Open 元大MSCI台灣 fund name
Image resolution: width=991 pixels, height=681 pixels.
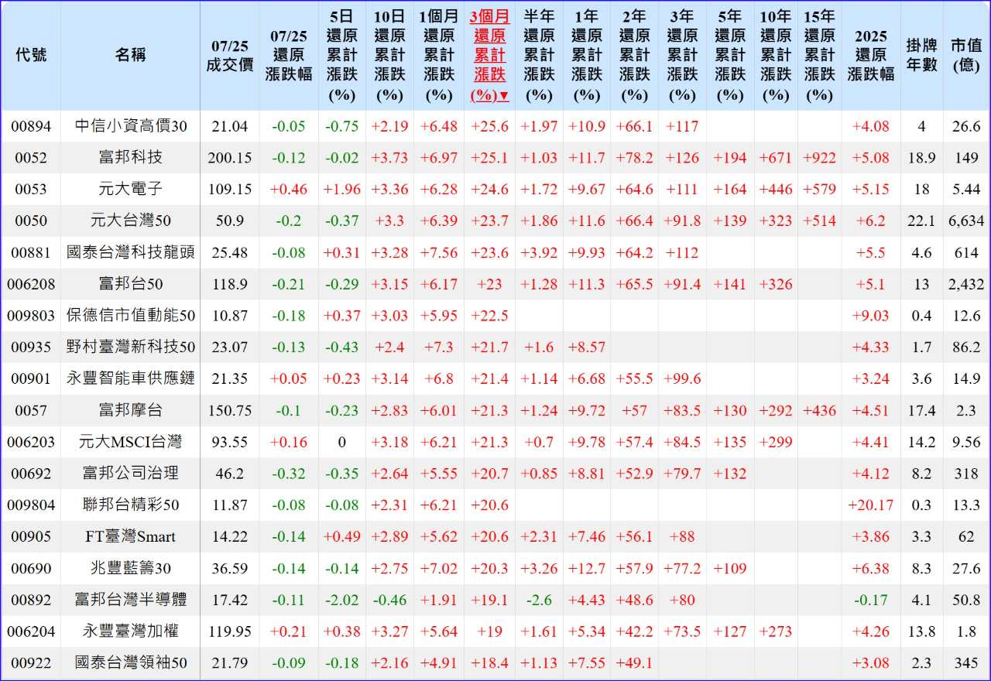pyautogui.click(x=131, y=443)
